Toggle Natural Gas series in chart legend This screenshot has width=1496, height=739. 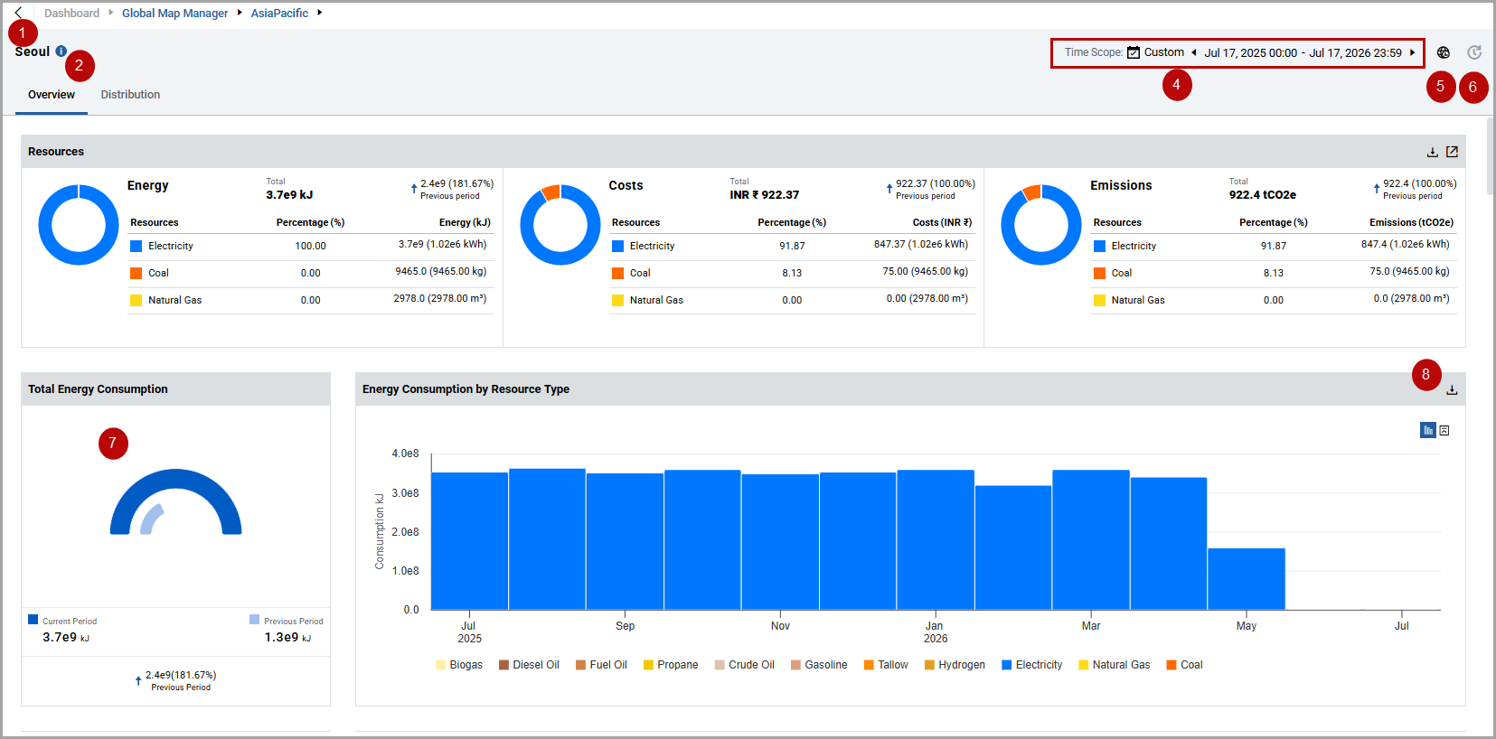[x=1114, y=665]
